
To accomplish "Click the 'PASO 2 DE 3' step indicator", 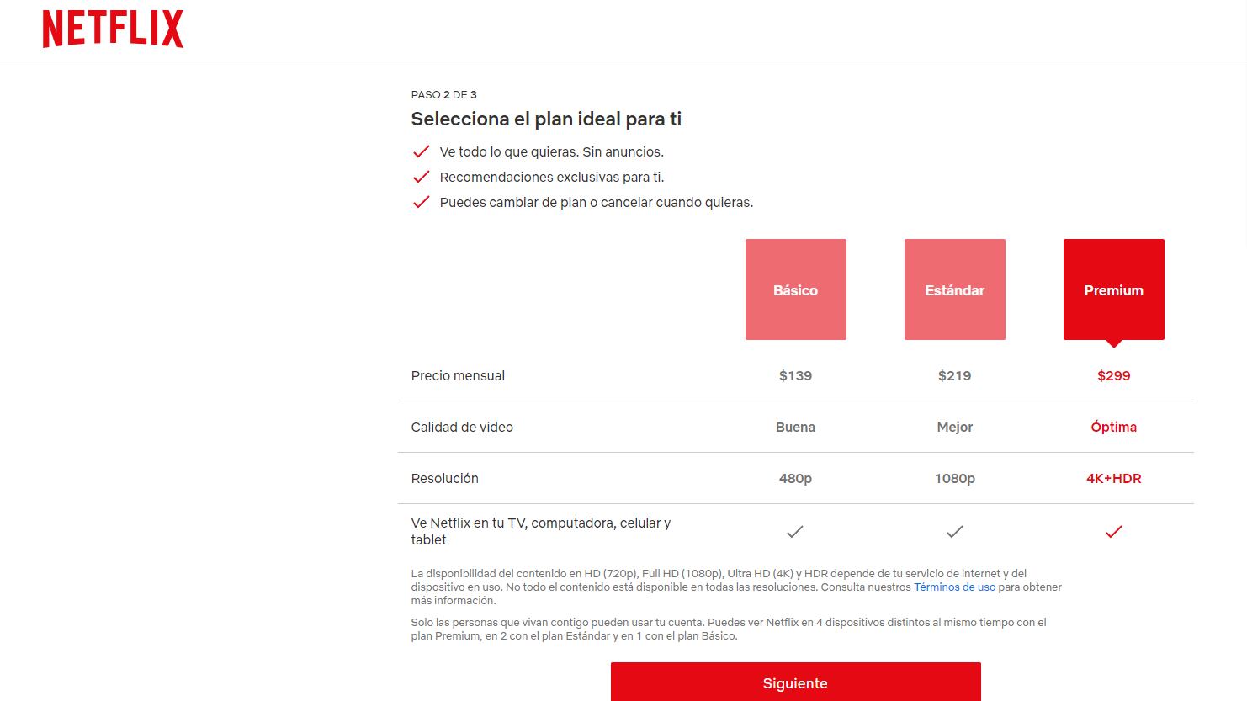I will coord(443,94).
